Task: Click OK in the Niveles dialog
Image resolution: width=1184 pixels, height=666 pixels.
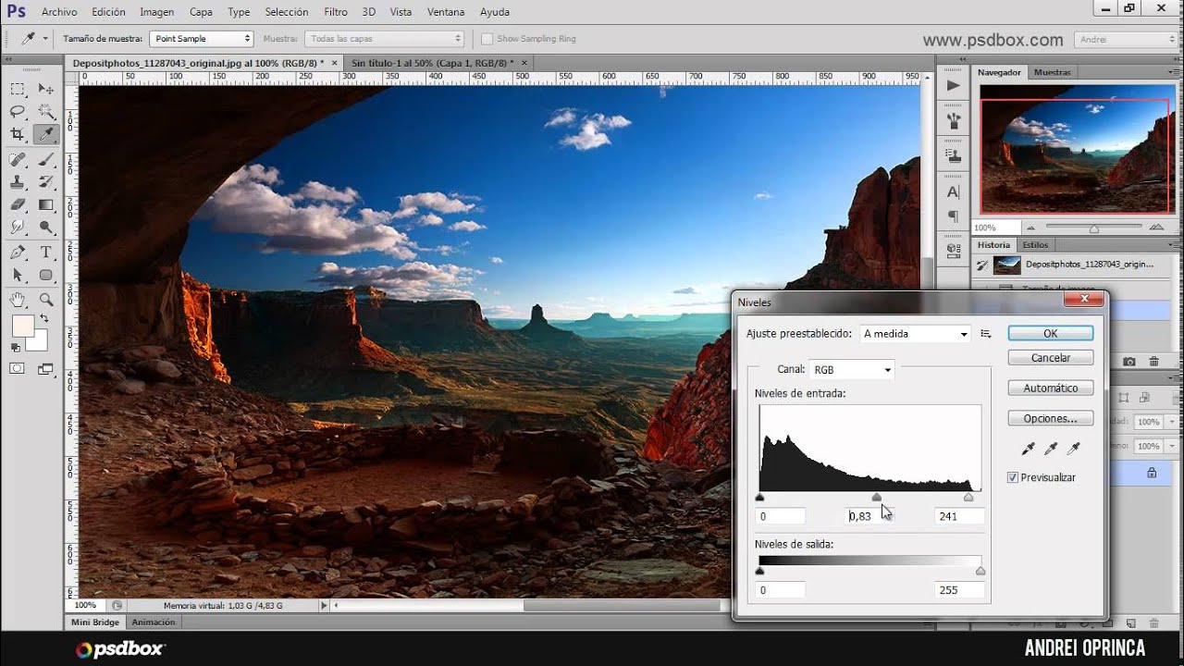Action: pos(1051,333)
